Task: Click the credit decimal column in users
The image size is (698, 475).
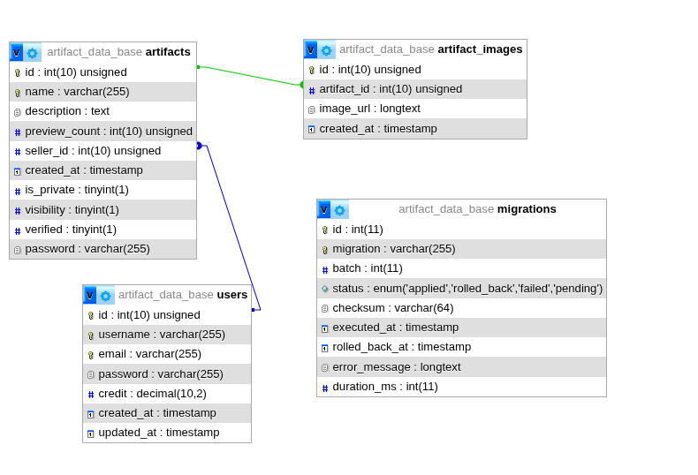Action: point(152,394)
